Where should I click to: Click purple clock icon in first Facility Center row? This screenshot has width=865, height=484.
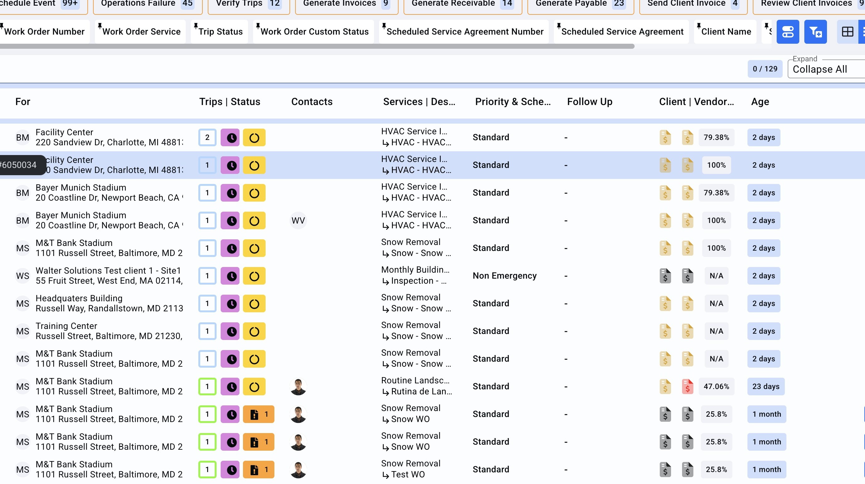230,137
